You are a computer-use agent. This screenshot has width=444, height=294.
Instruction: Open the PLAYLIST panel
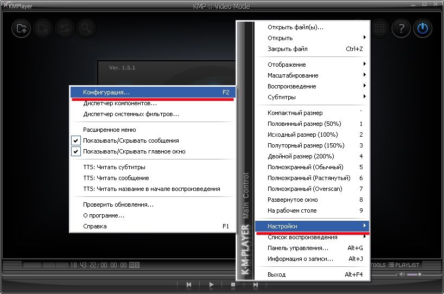pyautogui.click(x=404, y=265)
